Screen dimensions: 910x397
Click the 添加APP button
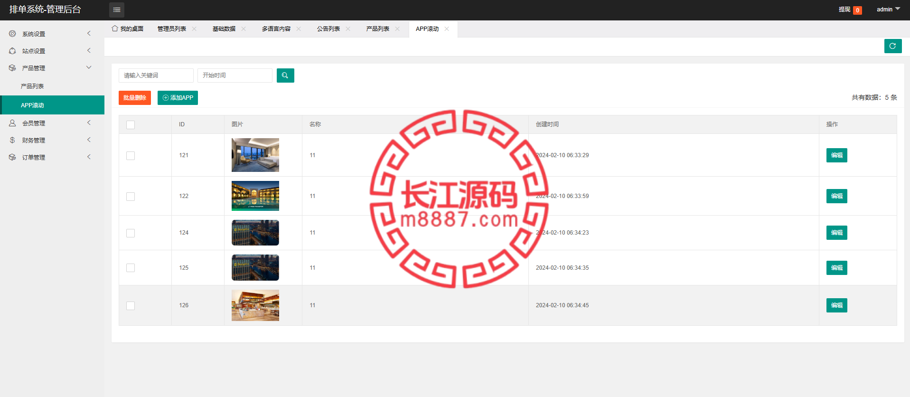[178, 98]
